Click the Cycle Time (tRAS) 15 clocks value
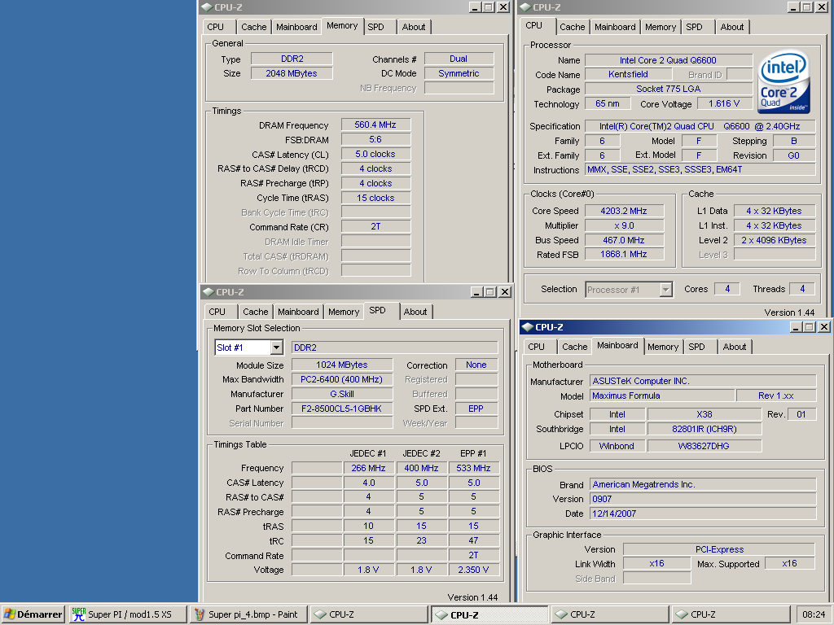Screen dimensions: 834x625 tap(375, 198)
